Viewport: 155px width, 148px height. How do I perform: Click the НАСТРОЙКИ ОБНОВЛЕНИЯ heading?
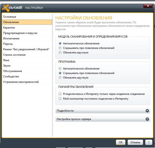pyautogui.click(x=84, y=18)
